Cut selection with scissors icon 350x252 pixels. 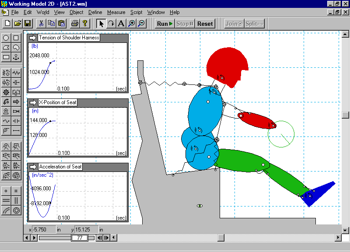tap(41, 24)
